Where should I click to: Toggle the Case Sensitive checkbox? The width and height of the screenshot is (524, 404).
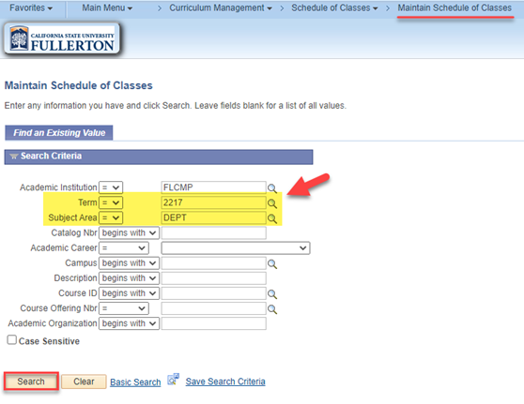11,340
